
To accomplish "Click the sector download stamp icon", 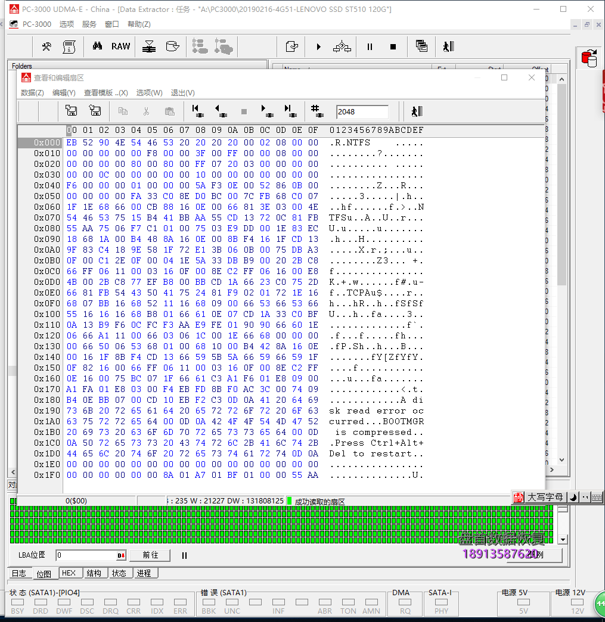I will point(149,47).
